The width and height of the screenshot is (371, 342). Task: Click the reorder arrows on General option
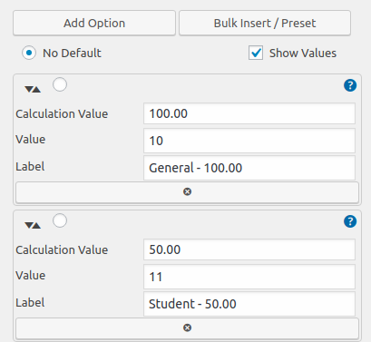click(x=33, y=89)
